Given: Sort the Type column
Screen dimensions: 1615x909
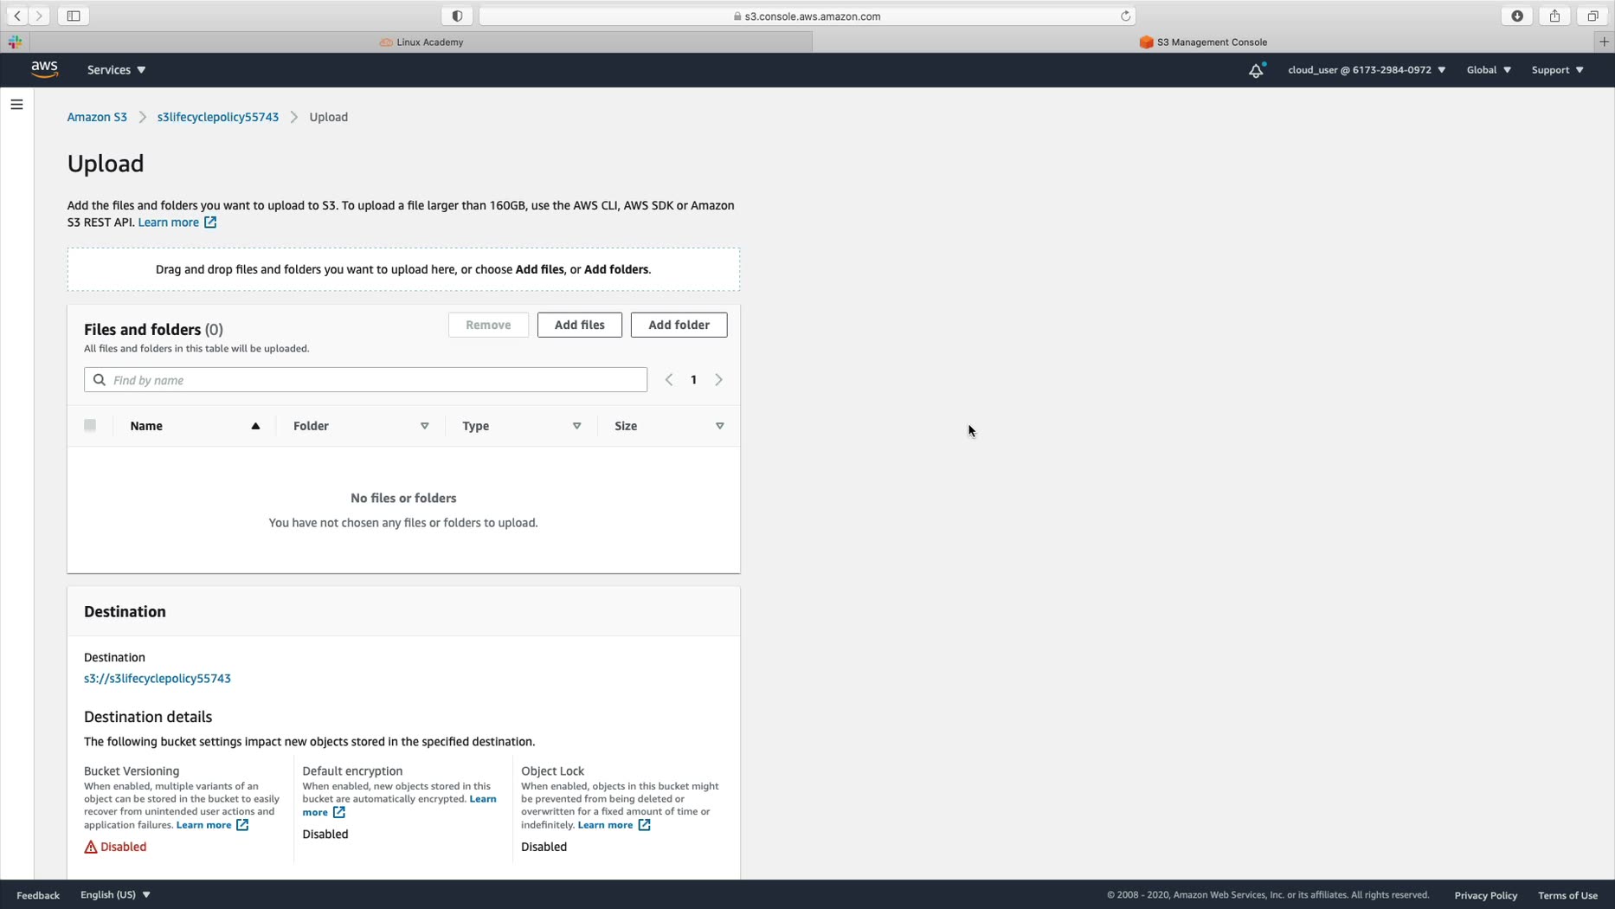Looking at the screenshot, I should point(576,426).
